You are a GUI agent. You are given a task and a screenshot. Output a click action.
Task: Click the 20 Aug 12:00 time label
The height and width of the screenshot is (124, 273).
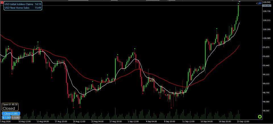pos(79,121)
